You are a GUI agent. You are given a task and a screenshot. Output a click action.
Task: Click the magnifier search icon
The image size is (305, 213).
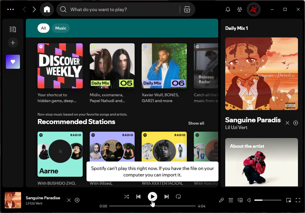click(63, 9)
